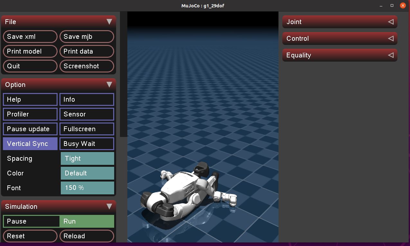Expand the Equality panel
The image size is (410, 246).
coord(391,55)
